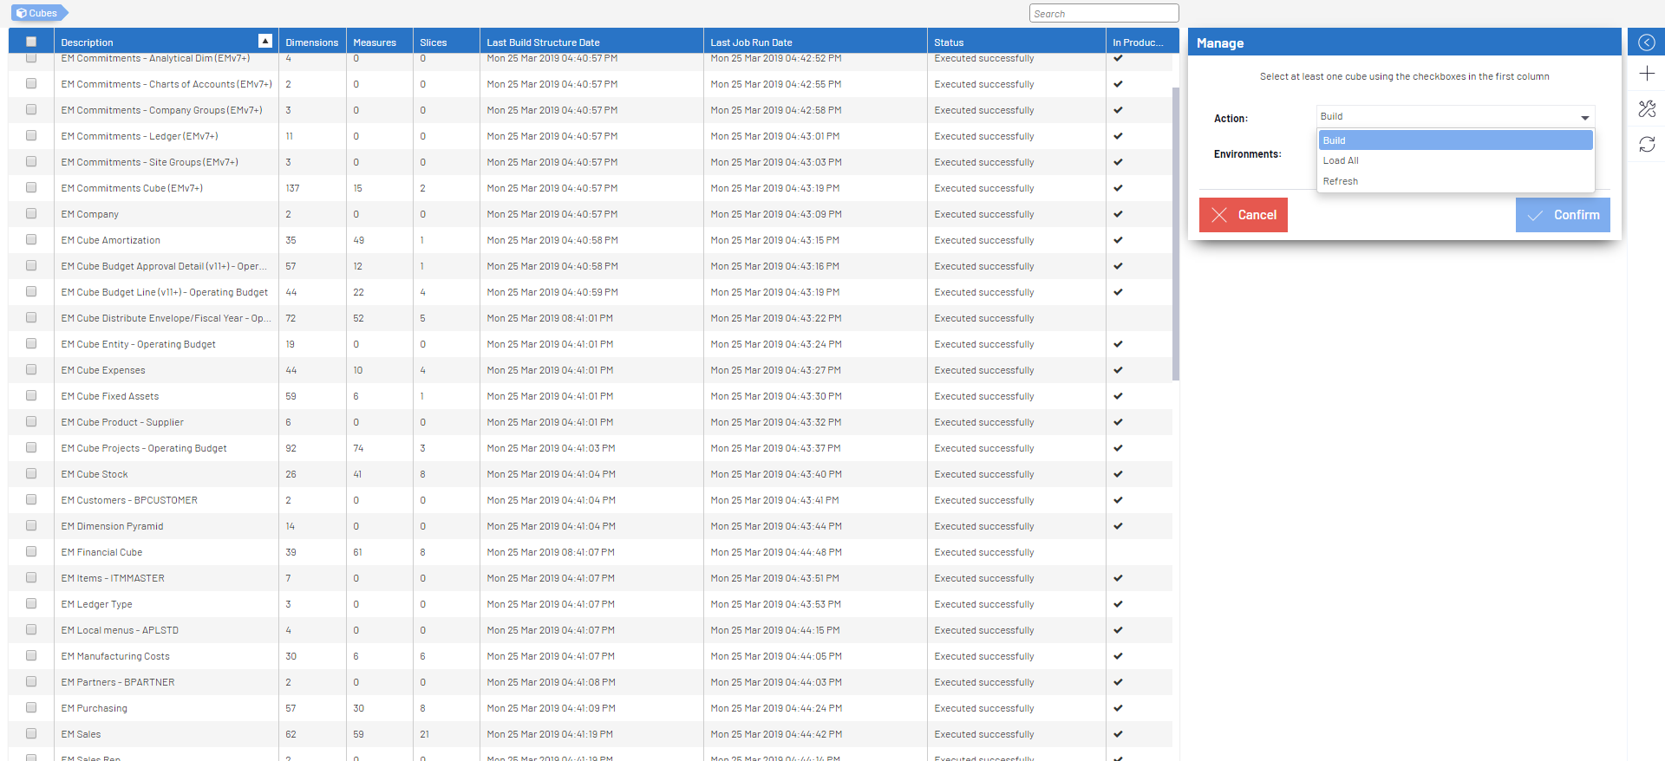Click the plus icon to add a cube
The width and height of the screenshot is (1665, 761).
[1646, 74]
